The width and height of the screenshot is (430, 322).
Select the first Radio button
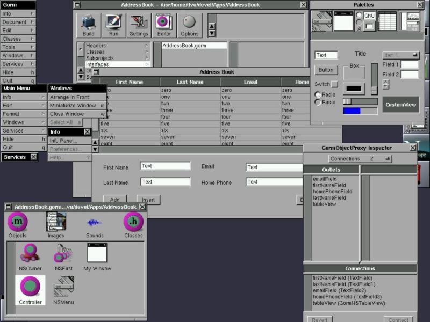tap(318, 95)
